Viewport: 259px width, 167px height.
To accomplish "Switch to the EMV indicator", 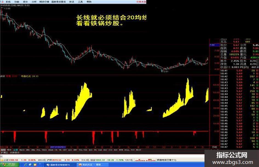I will (75, 150).
